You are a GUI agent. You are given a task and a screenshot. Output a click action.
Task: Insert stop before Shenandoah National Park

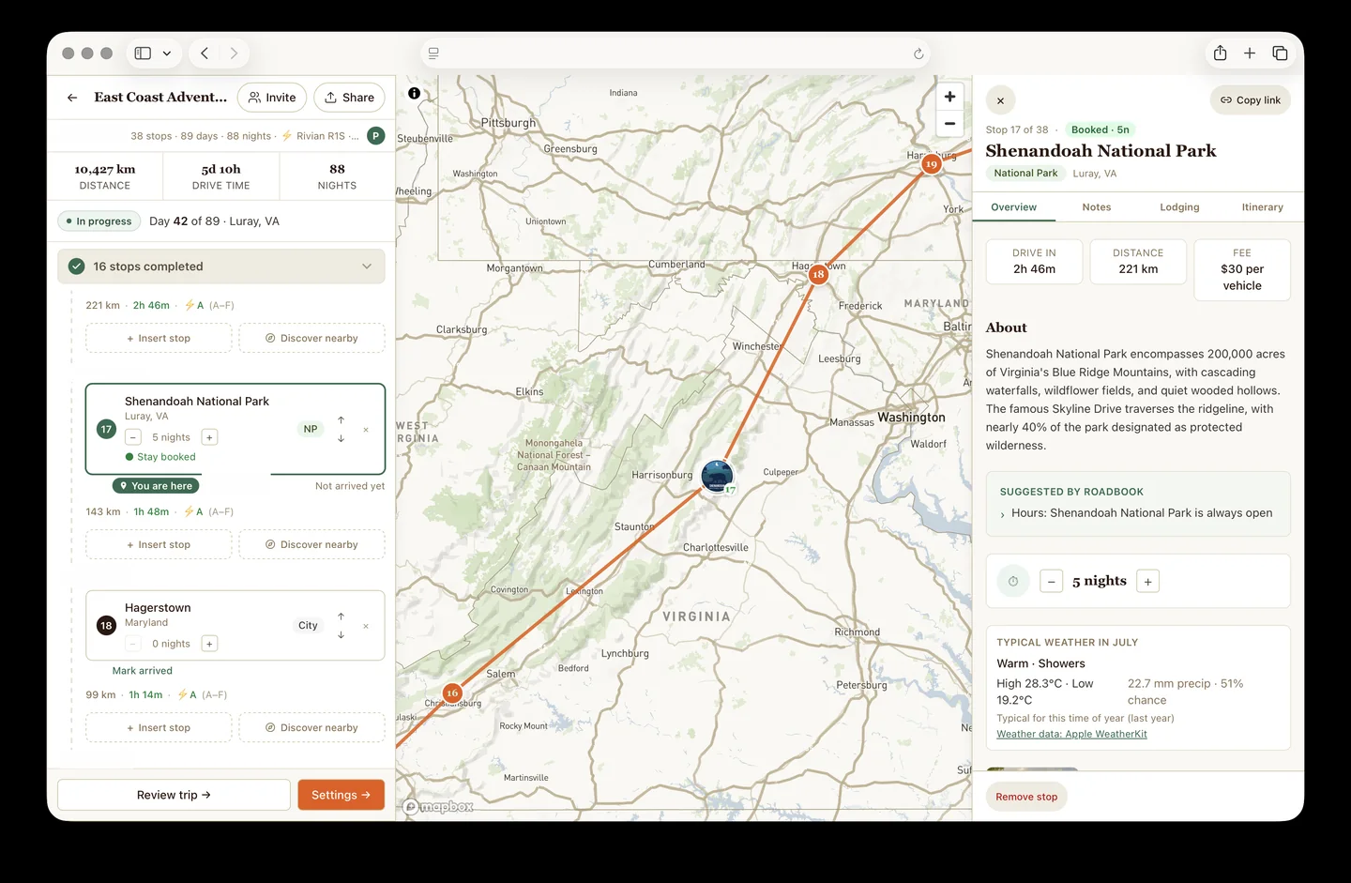coord(159,339)
